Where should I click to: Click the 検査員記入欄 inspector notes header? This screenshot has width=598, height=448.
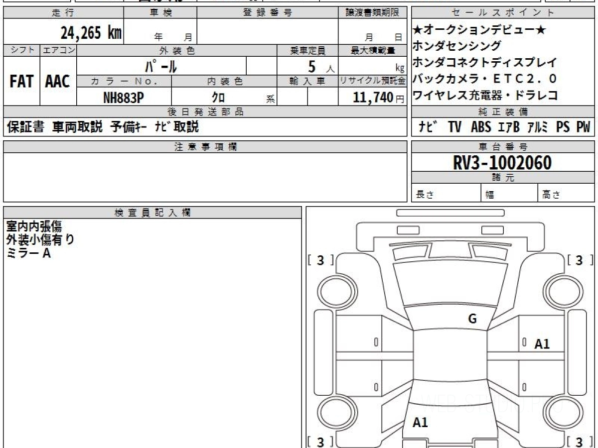pyautogui.click(x=152, y=213)
